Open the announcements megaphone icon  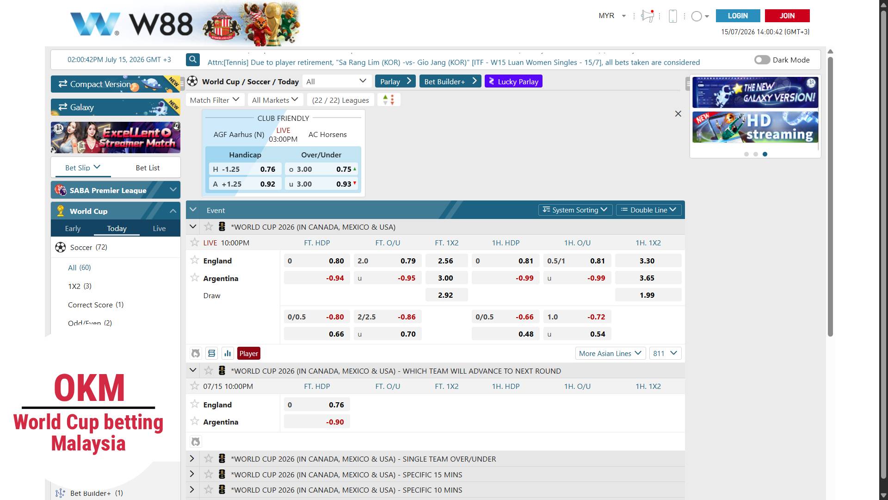click(647, 16)
